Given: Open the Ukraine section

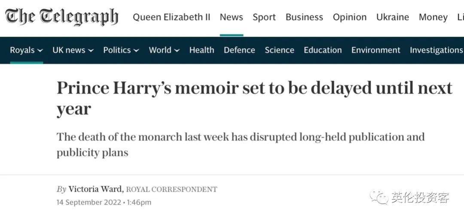Looking at the screenshot, I should pyautogui.click(x=393, y=17).
